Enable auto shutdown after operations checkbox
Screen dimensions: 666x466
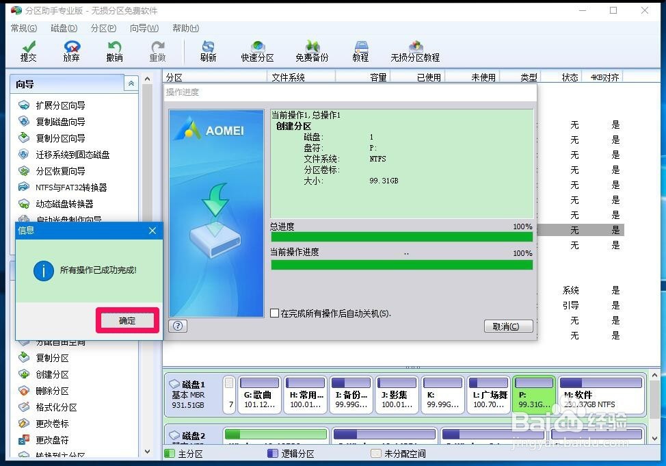[275, 313]
